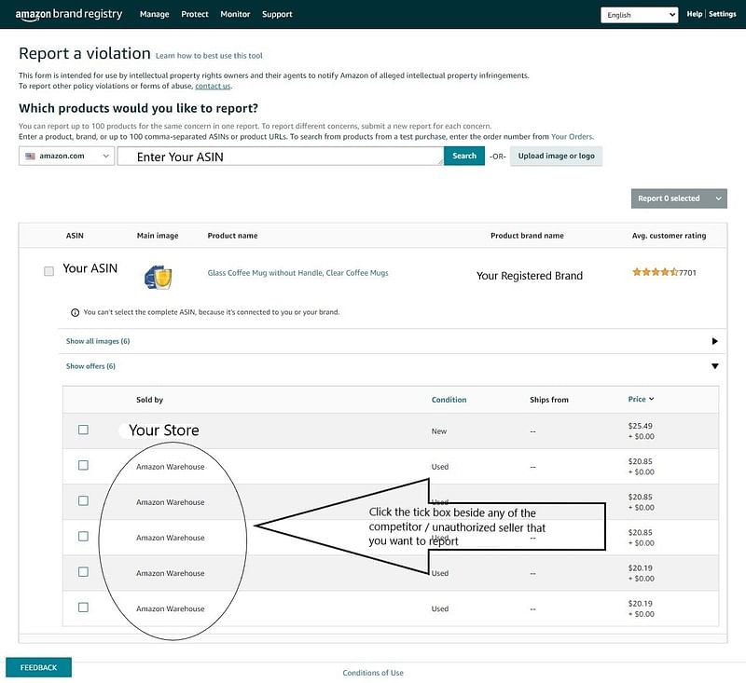Tick the fourth Amazon Warehouse offer checkbox
The width and height of the screenshot is (746, 683).
(x=83, y=572)
